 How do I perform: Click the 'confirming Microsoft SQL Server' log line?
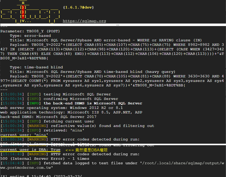59,99
